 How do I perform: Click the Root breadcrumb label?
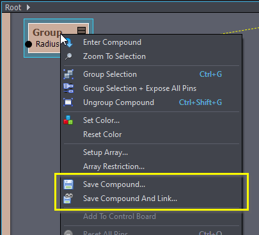point(13,8)
